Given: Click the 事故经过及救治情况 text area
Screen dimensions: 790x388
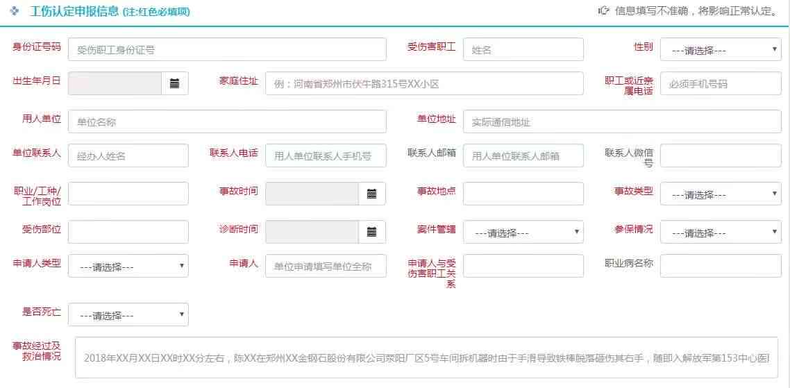Looking at the screenshot, I should click(x=426, y=357).
